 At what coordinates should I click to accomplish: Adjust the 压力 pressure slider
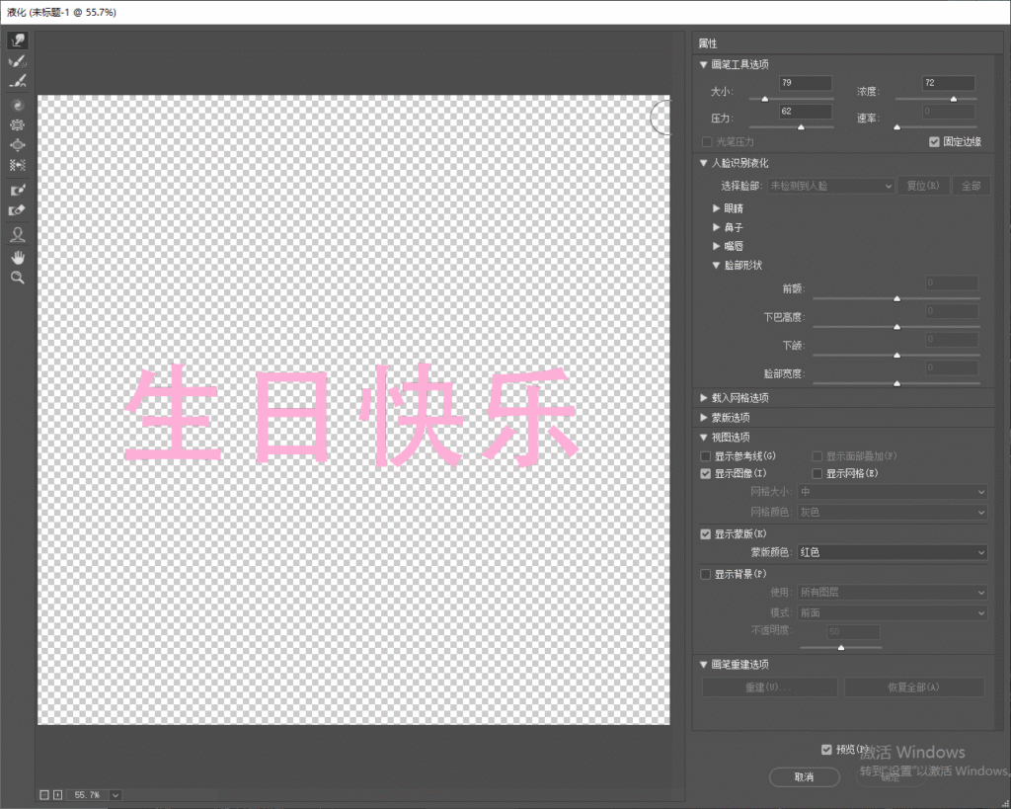[801, 127]
